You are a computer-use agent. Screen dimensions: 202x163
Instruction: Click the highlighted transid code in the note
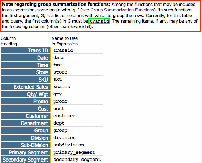(99, 21)
